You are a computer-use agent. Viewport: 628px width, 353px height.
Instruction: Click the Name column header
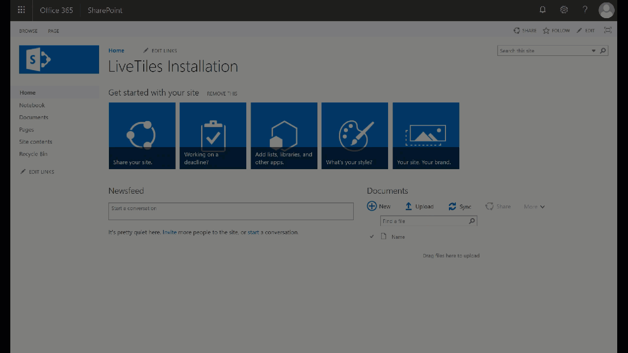click(398, 237)
